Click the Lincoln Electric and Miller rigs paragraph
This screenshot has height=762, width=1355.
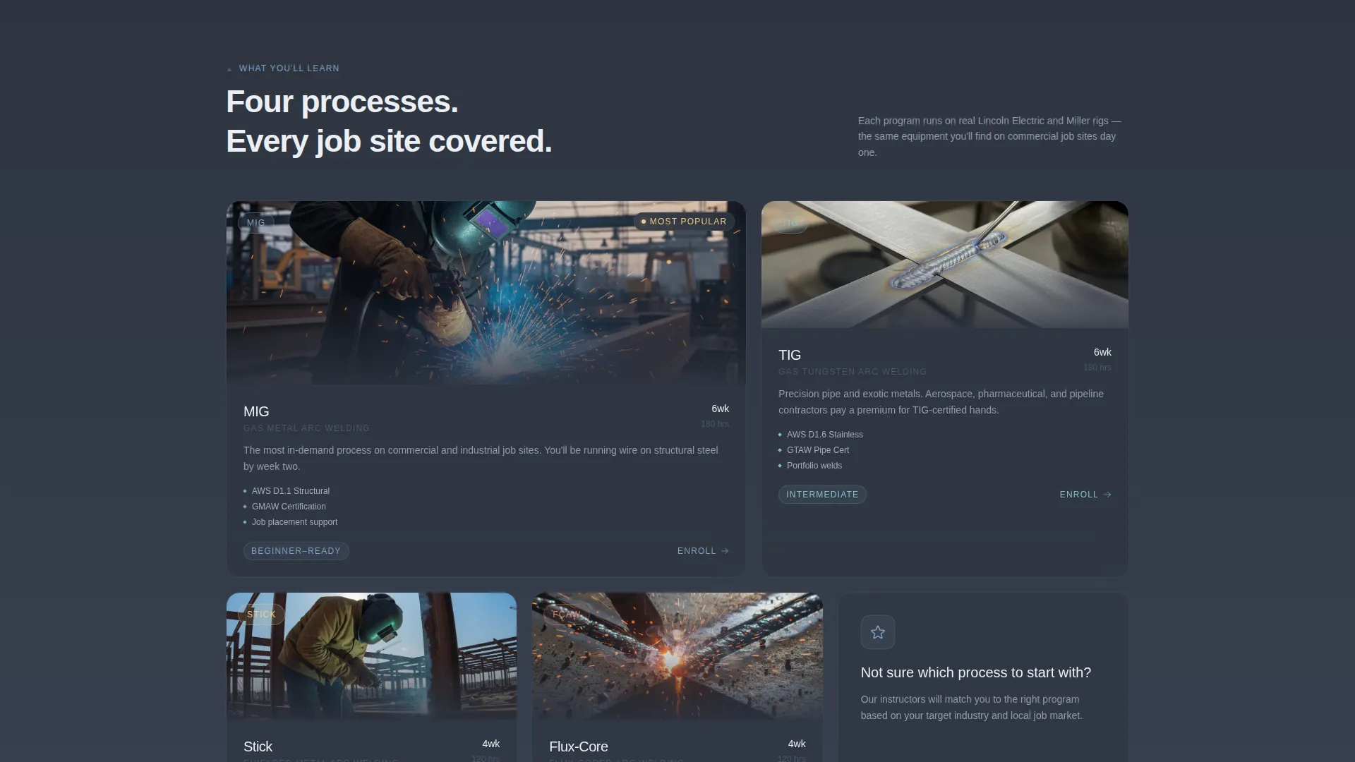[x=989, y=137]
